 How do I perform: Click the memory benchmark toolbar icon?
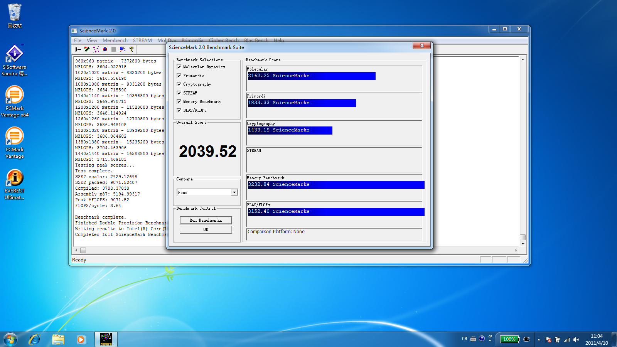click(87, 49)
